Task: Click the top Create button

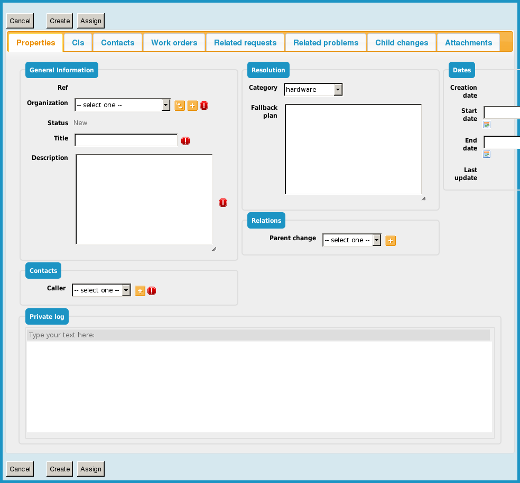Action: coord(60,21)
